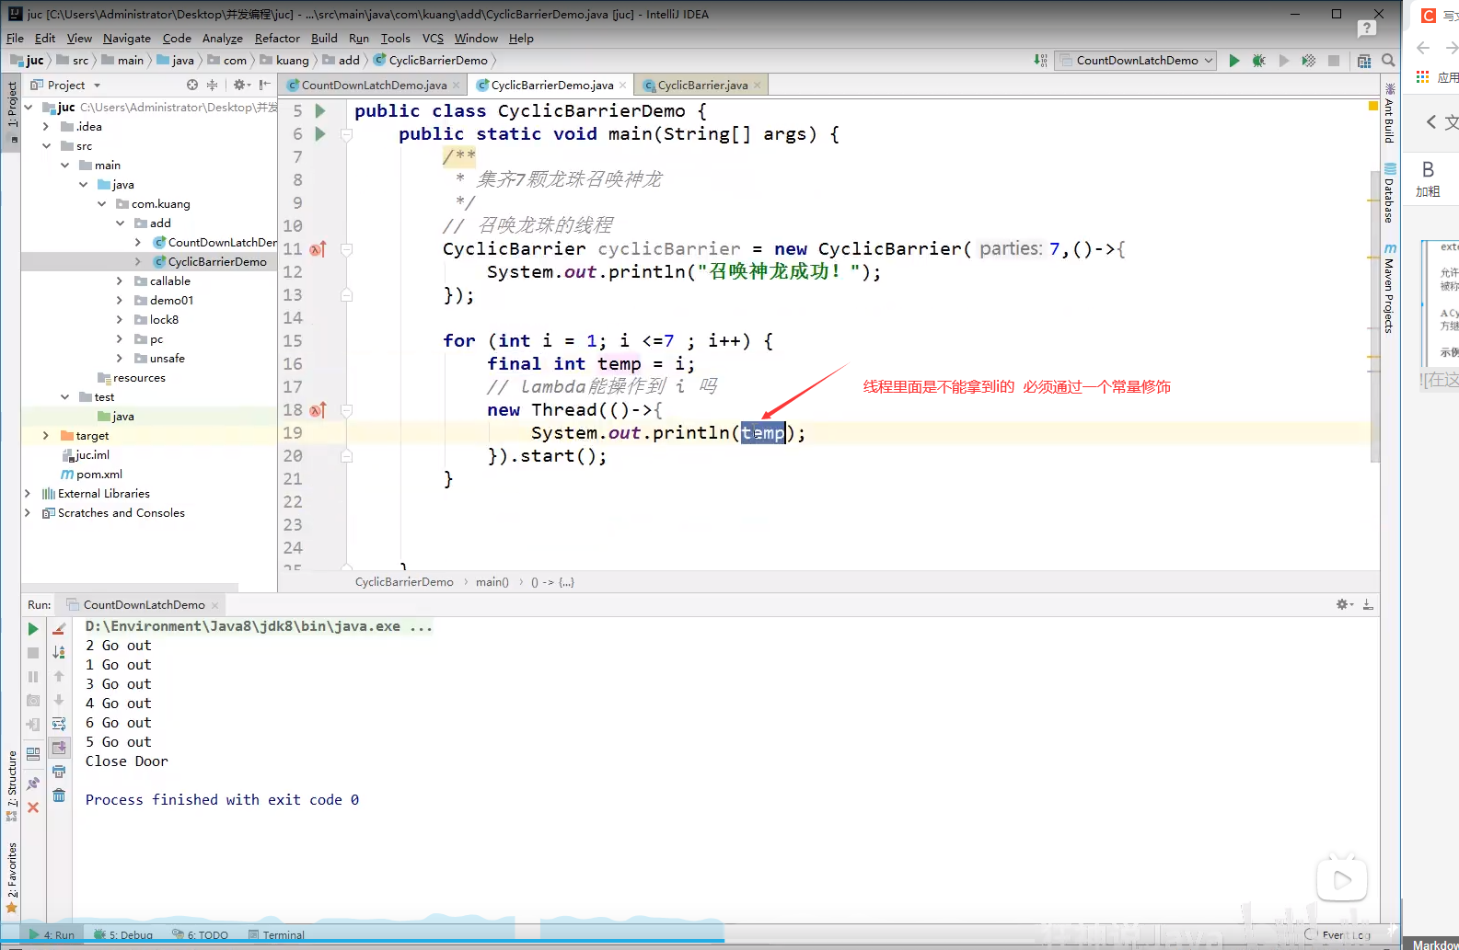Click scroll-from-source target icon in Project panel

192,85
